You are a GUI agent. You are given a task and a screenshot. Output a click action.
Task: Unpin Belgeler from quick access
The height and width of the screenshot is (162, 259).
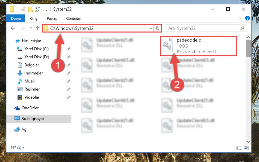(x=69, y=65)
